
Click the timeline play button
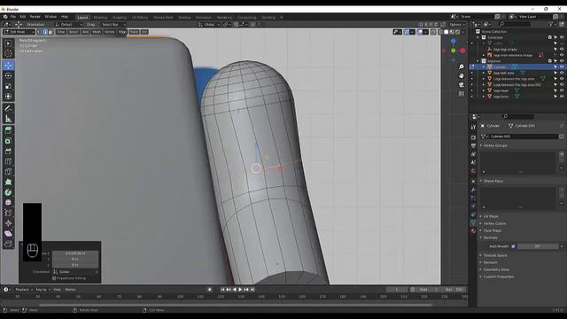pyautogui.click(x=240, y=290)
